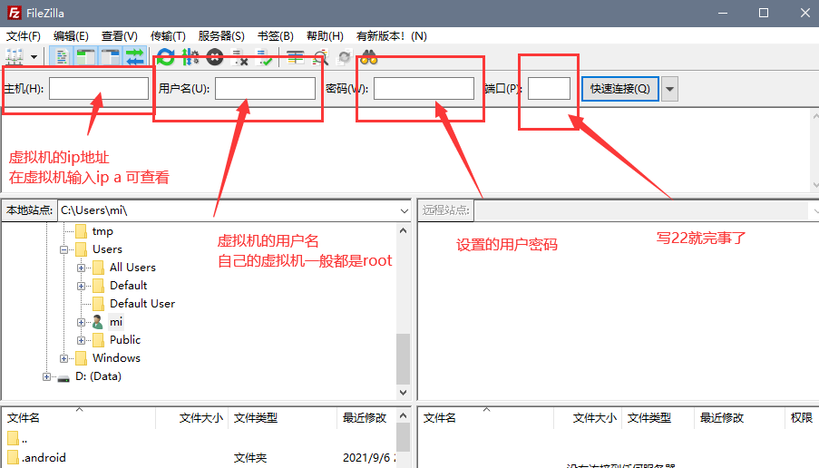Select the mi user folder
The width and height of the screenshot is (819, 468).
pyautogui.click(x=116, y=322)
